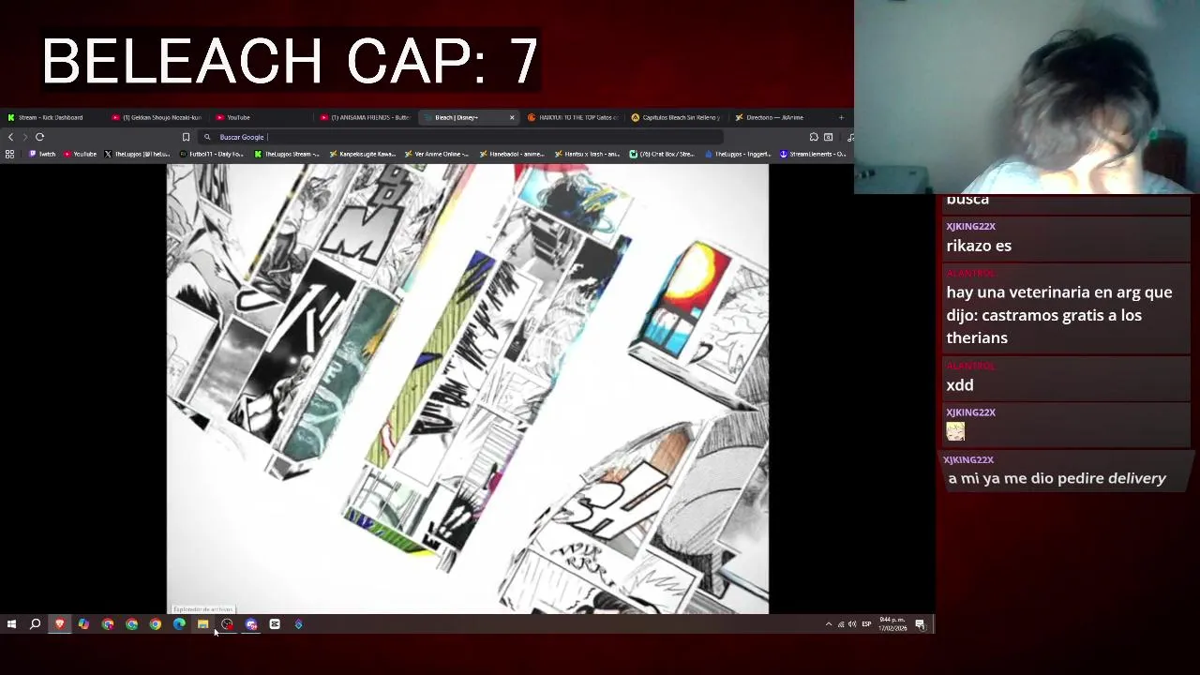The image size is (1200, 675).
Task: Open the Futbol11 - Daily bookmark
Action: [x=214, y=154]
